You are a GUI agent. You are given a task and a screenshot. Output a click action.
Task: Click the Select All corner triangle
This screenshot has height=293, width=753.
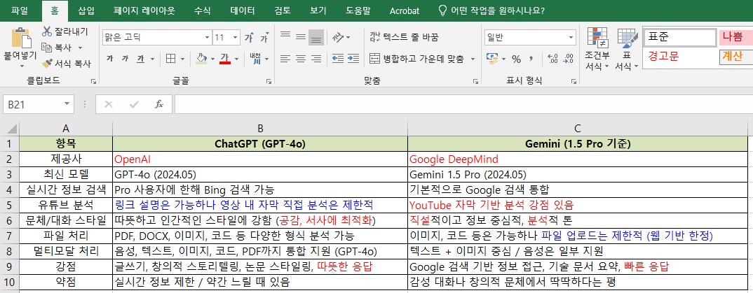11,129
